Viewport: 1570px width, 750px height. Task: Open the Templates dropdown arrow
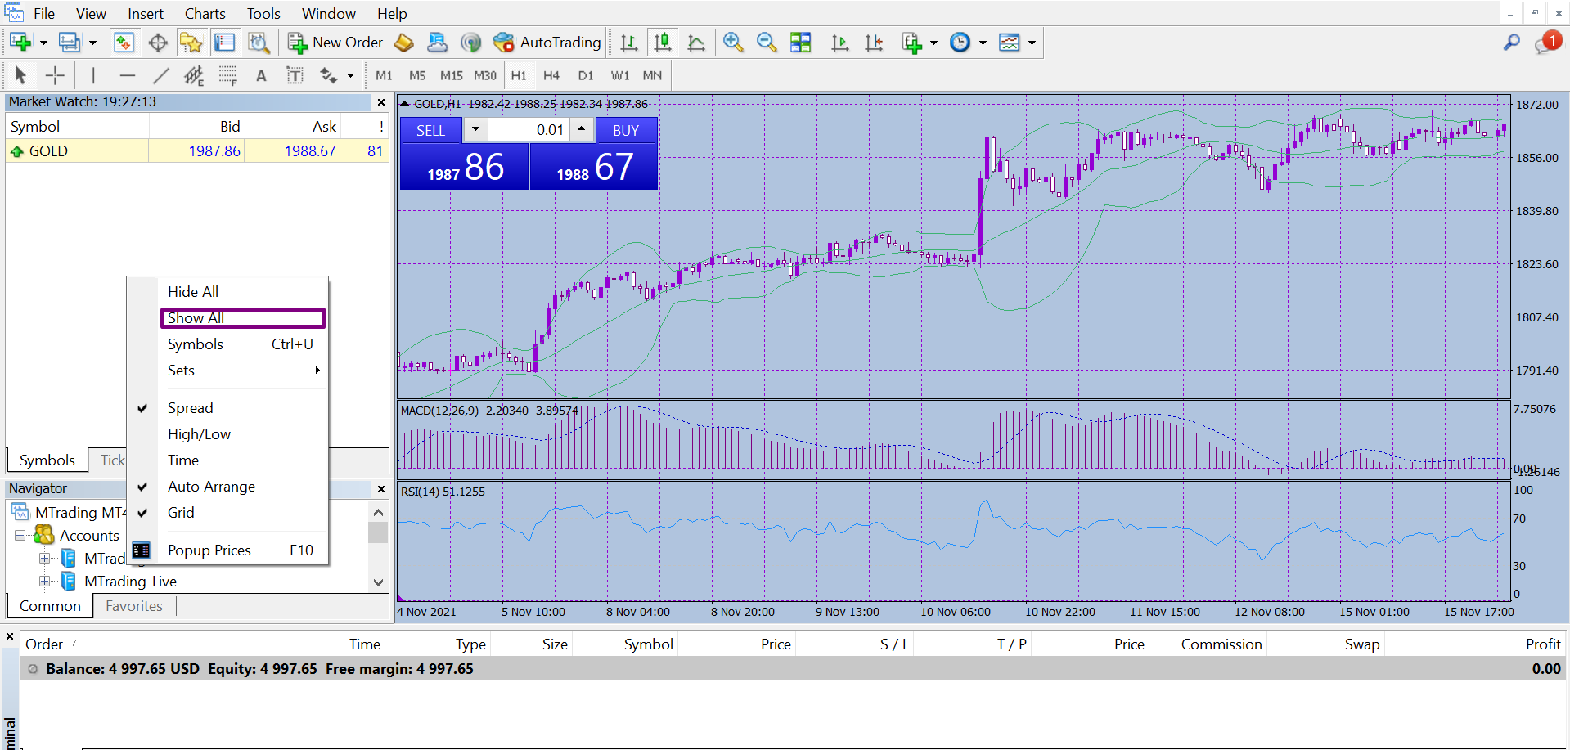[1032, 43]
